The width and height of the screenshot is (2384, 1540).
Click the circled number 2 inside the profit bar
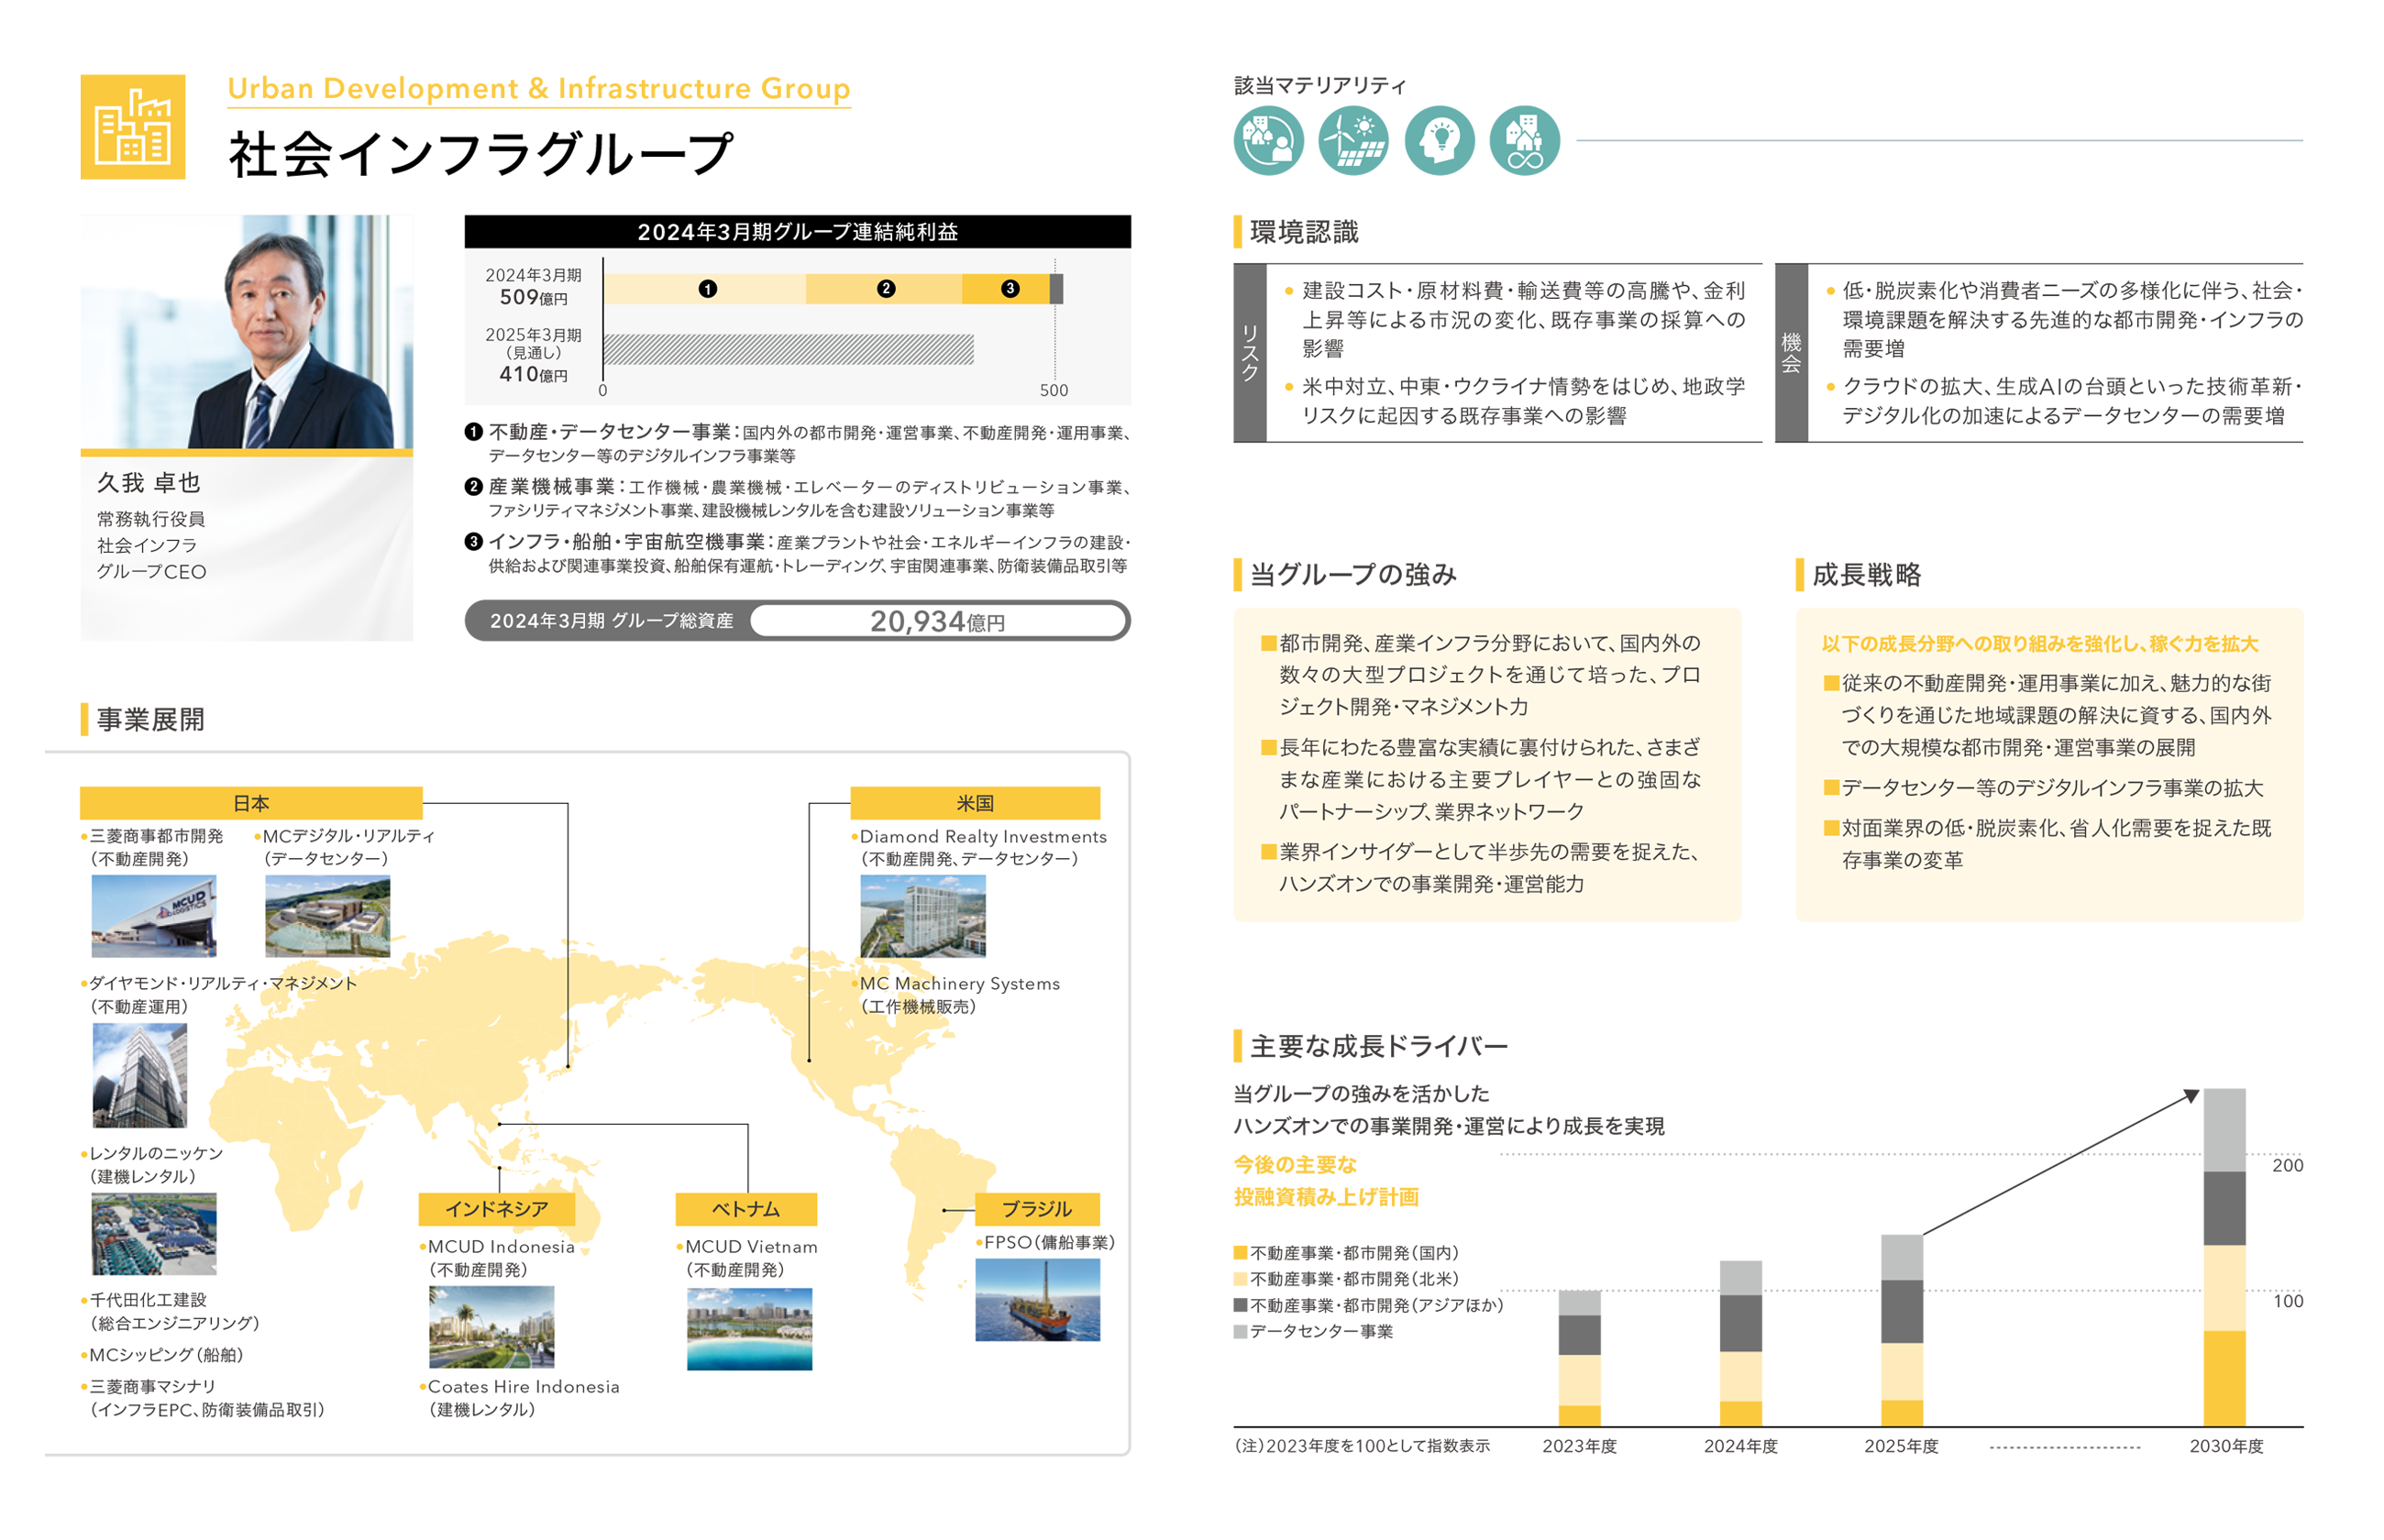885,289
